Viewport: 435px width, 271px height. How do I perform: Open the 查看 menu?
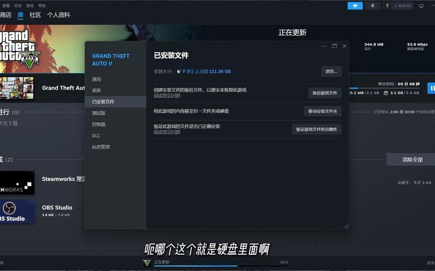[6, 5]
